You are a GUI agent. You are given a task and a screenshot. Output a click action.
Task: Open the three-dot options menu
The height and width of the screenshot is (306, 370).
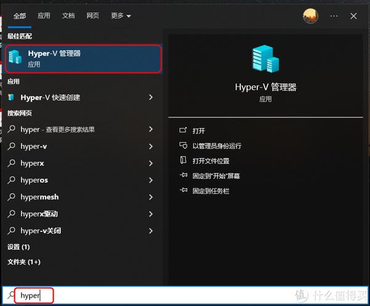[334, 16]
